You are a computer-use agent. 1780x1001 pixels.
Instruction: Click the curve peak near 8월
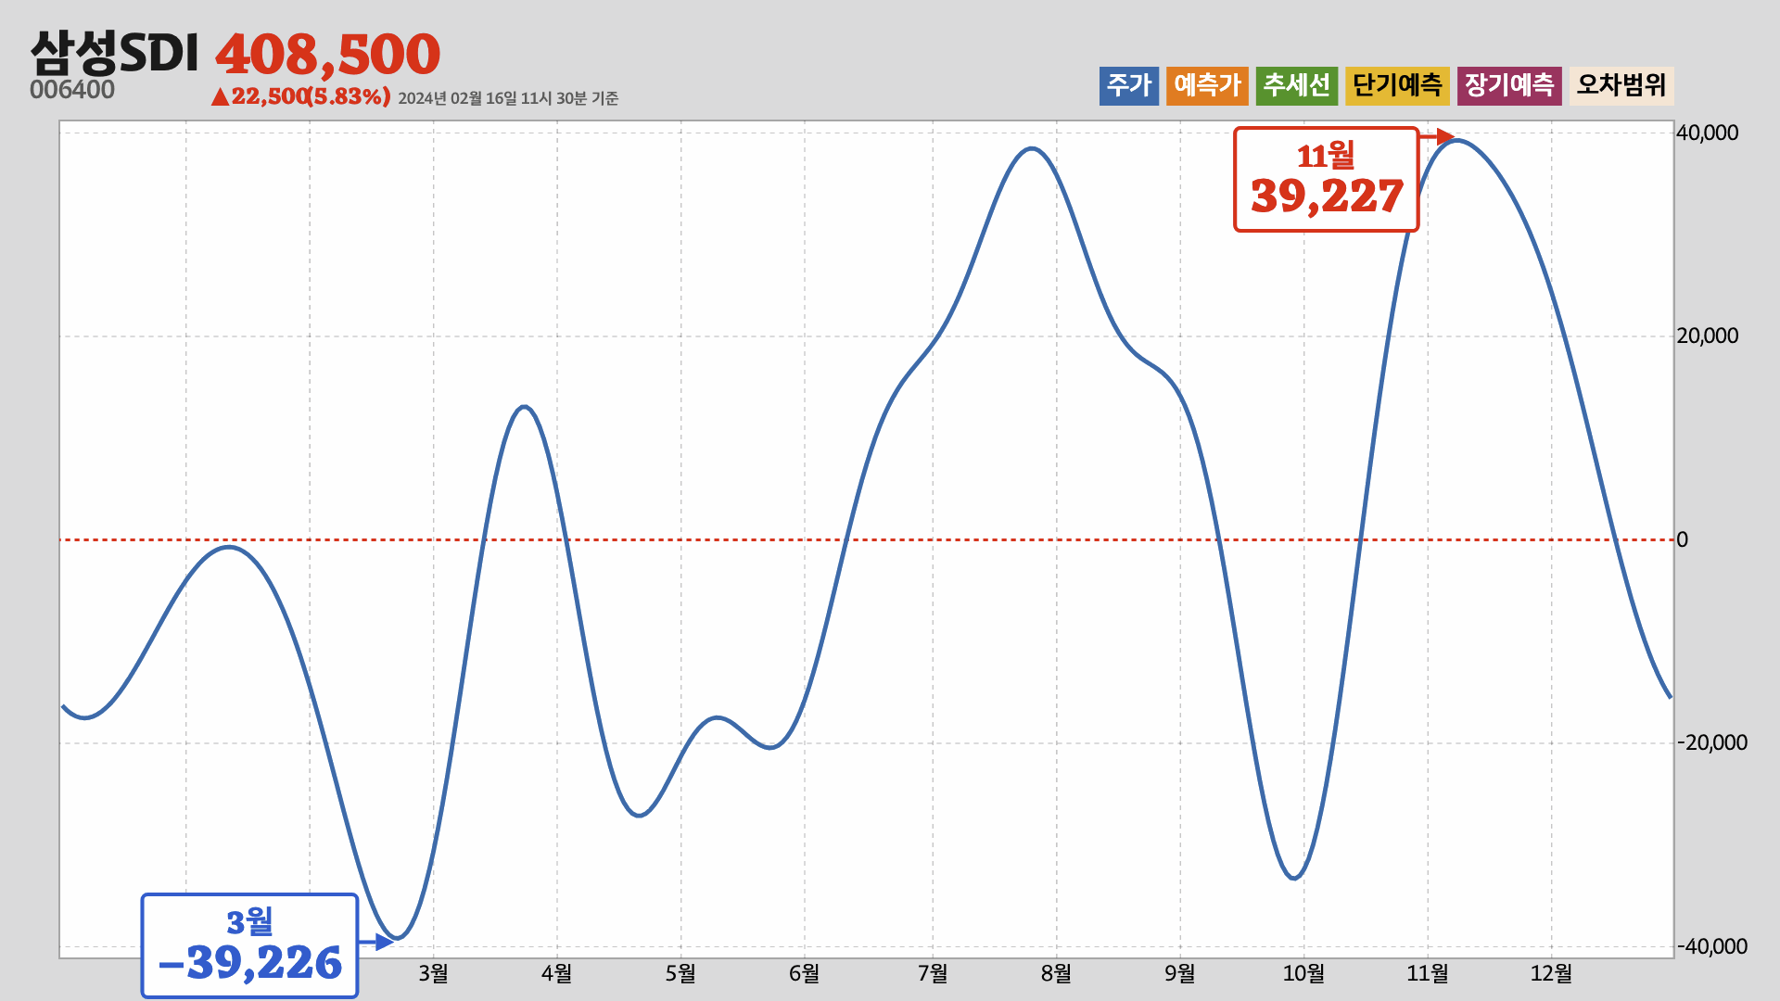pos(1032,148)
